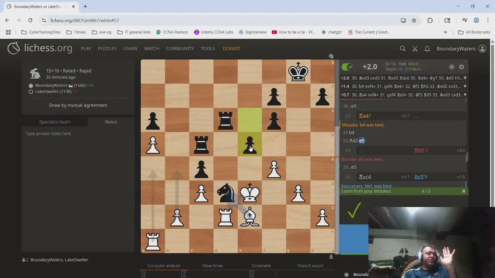Jump to the move Nc5?!
Viewport: 495px width, 278px height.
(x=421, y=177)
